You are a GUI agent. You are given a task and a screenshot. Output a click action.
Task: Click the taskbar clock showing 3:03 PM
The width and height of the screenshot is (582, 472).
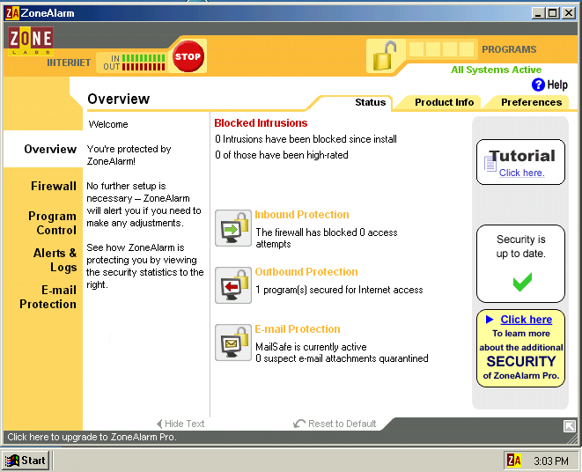[551, 461]
